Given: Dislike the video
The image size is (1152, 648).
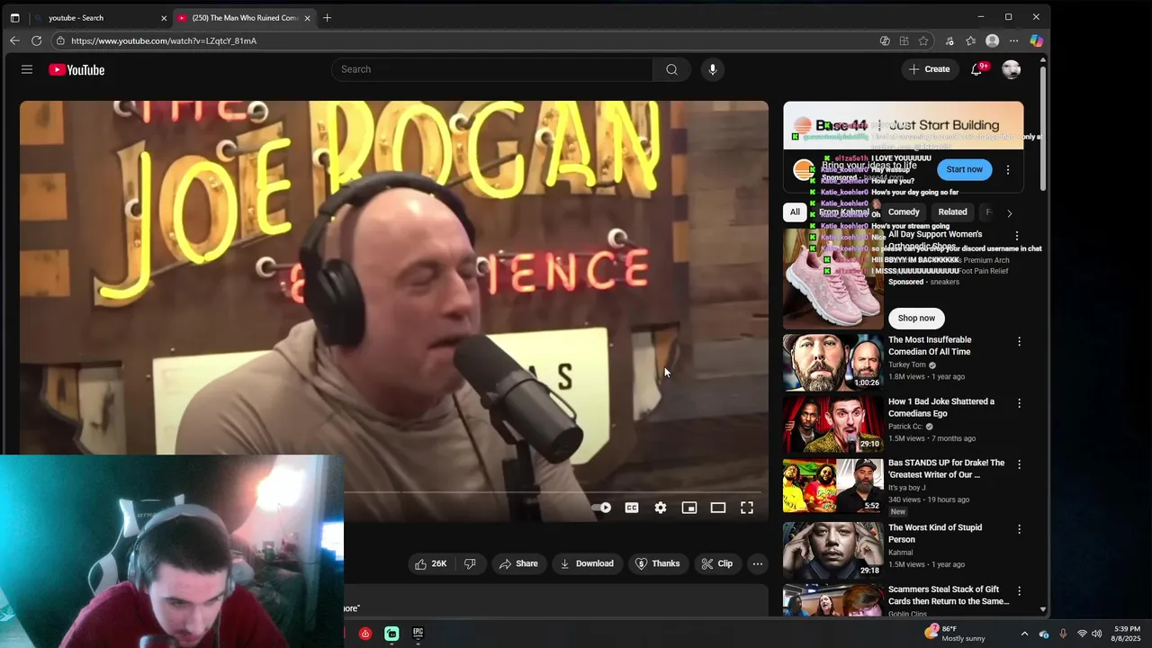Looking at the screenshot, I should [470, 563].
